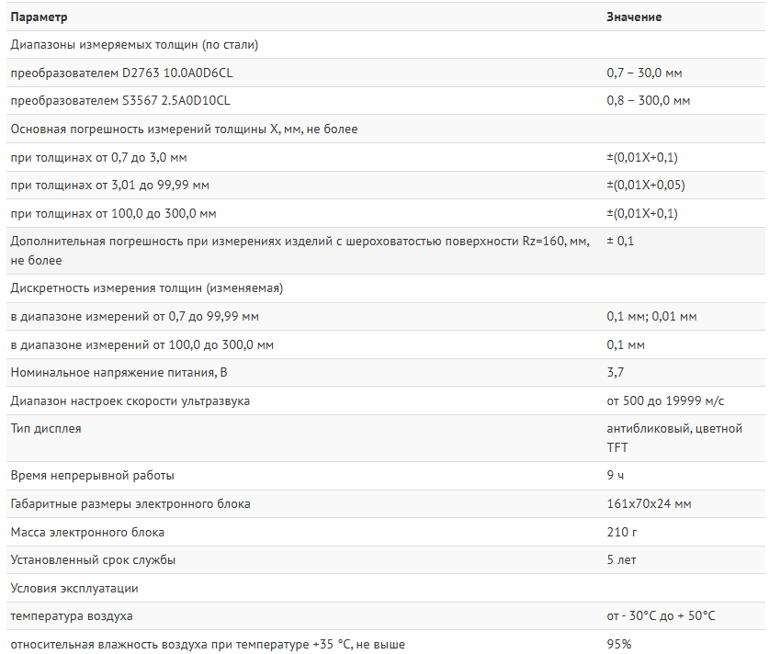
Task: Click the value '0,8 – 300,0 мм'
Action: pyautogui.click(x=648, y=101)
